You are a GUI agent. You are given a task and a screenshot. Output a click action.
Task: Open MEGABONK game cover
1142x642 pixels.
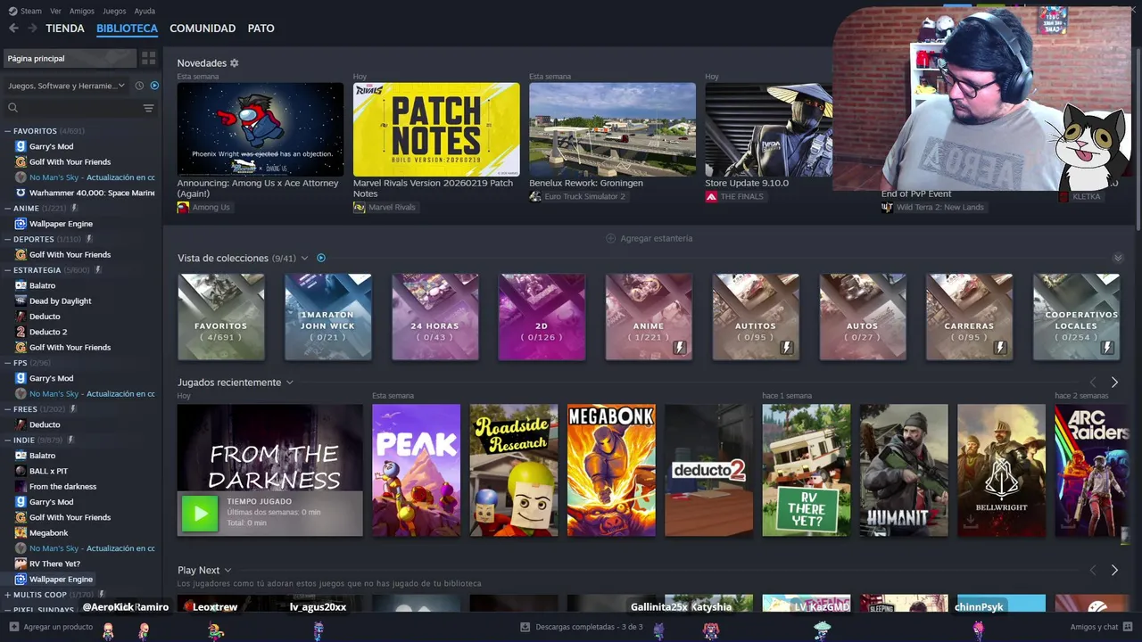pos(611,471)
